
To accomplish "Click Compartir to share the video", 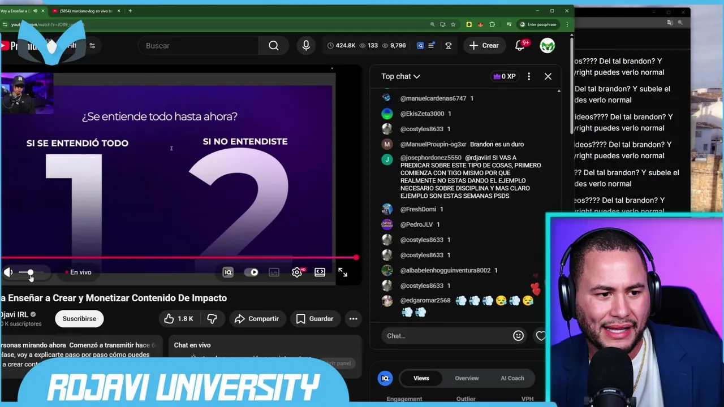I will [x=257, y=319].
